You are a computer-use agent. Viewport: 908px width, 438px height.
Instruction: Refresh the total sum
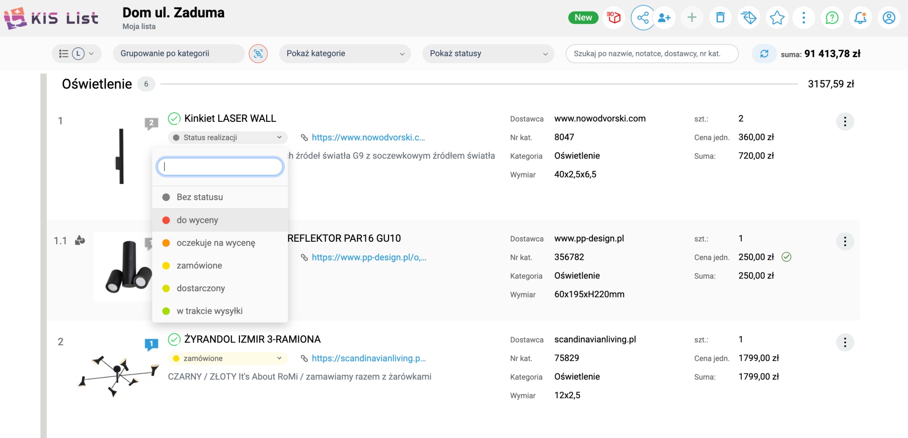point(764,53)
